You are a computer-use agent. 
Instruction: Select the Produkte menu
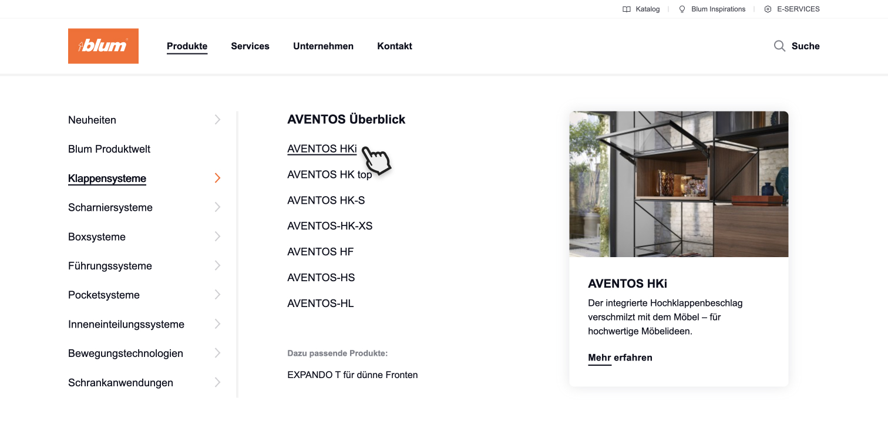click(187, 46)
